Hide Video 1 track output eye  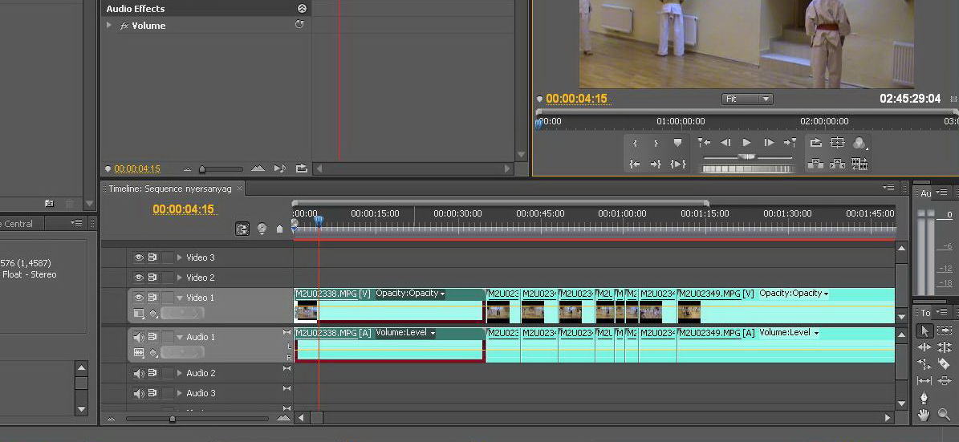click(x=139, y=298)
